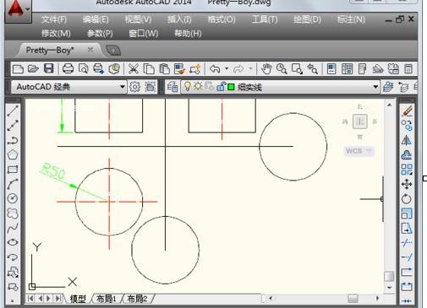This screenshot has height=308, width=427.
Task: Activate the Pan hand tool
Action: point(266,68)
